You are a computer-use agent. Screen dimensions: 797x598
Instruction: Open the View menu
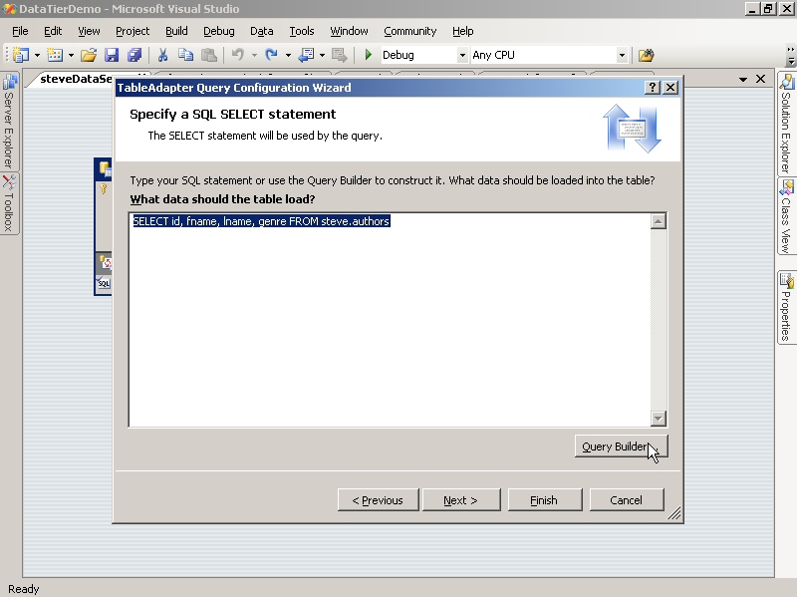(89, 31)
